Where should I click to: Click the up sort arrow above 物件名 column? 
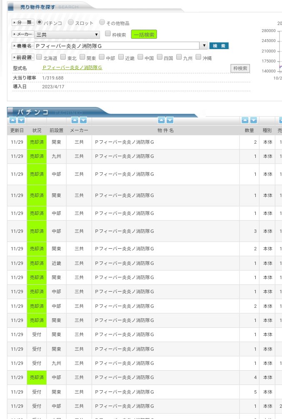click(162, 120)
